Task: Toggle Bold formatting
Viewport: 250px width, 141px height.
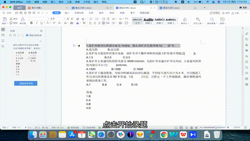Action: pyautogui.click(x=31, y=23)
